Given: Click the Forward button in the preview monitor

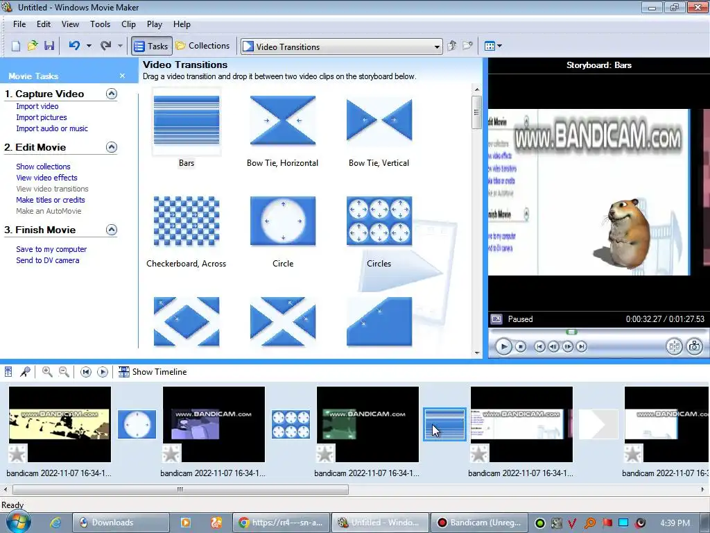Looking at the screenshot, I should point(582,347).
